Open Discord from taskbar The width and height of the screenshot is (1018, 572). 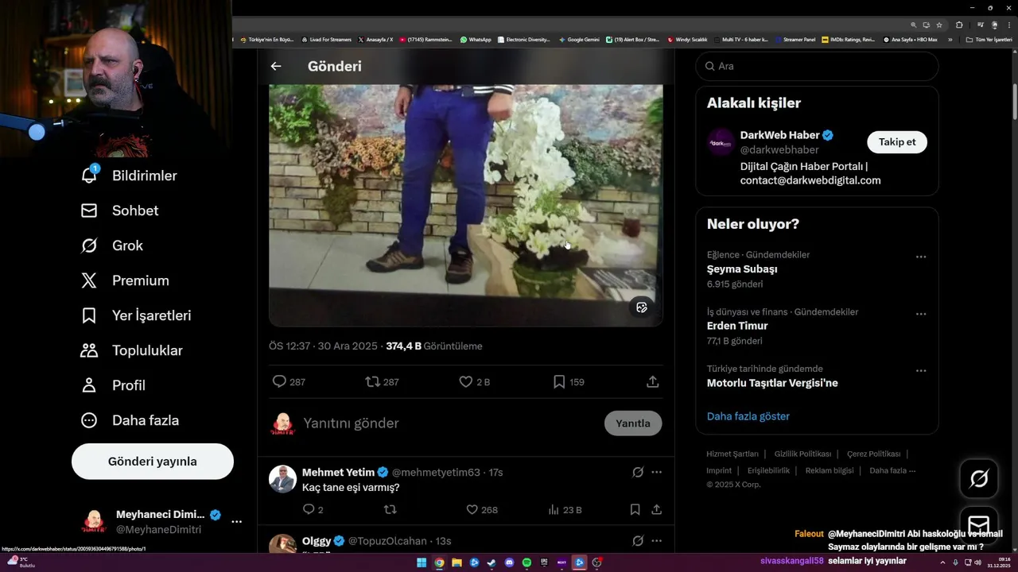coord(509,563)
